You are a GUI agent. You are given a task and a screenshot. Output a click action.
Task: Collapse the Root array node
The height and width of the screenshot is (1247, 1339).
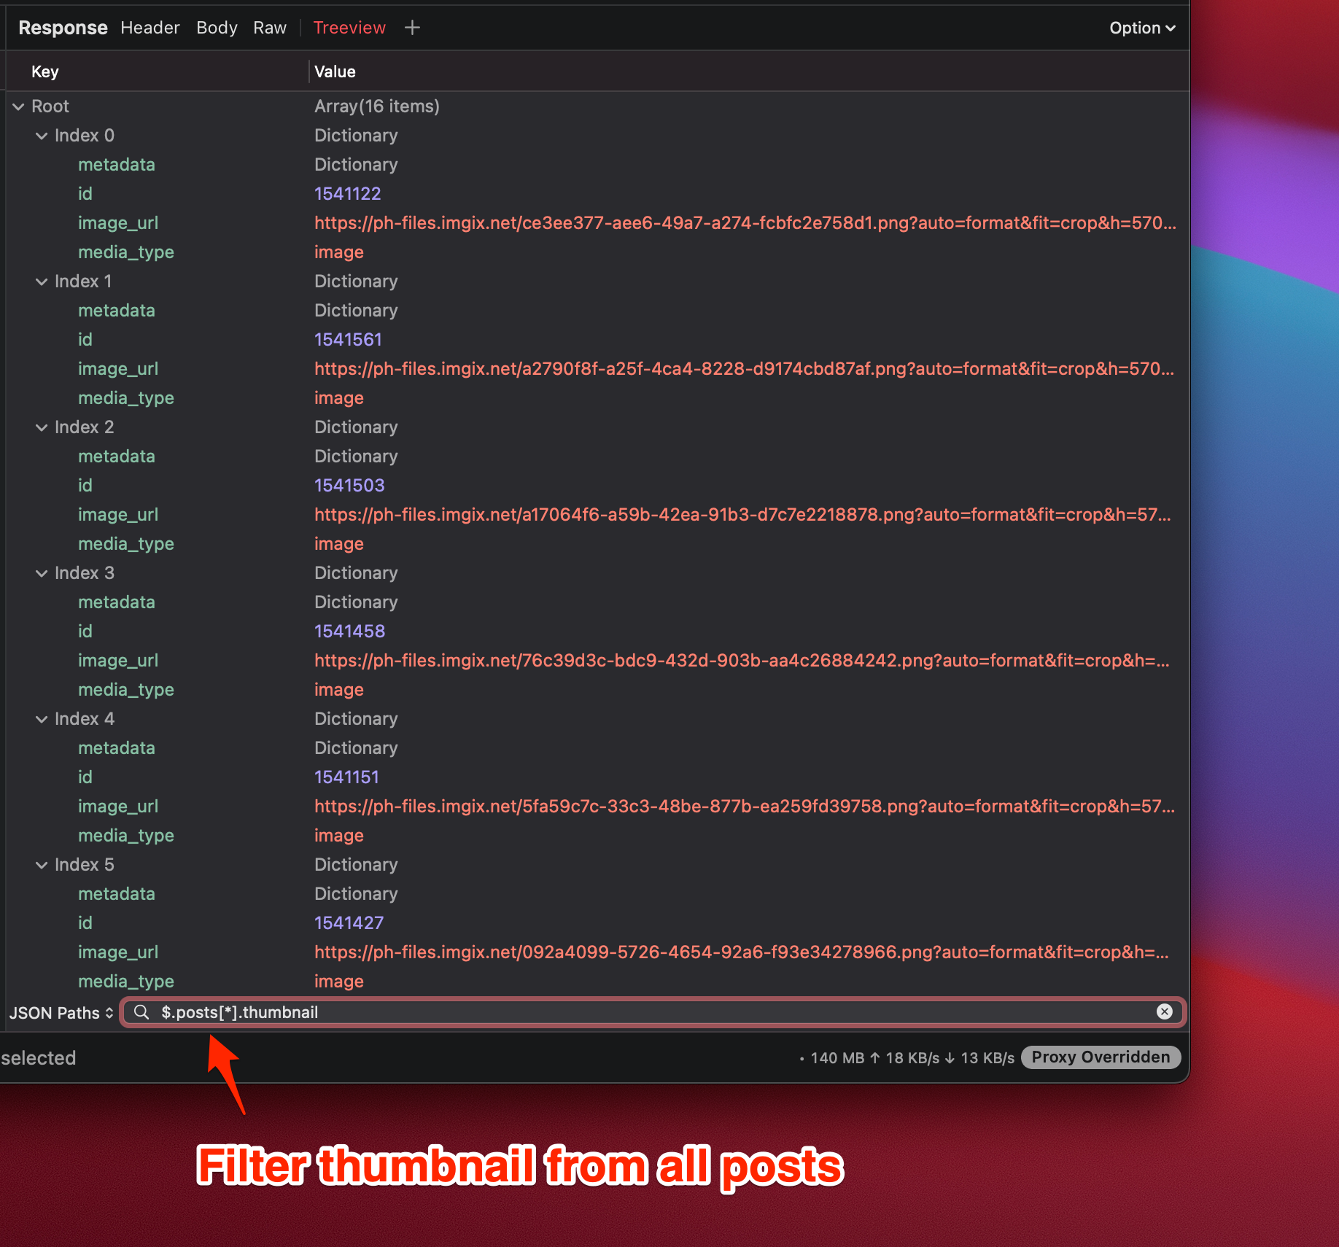click(x=18, y=106)
